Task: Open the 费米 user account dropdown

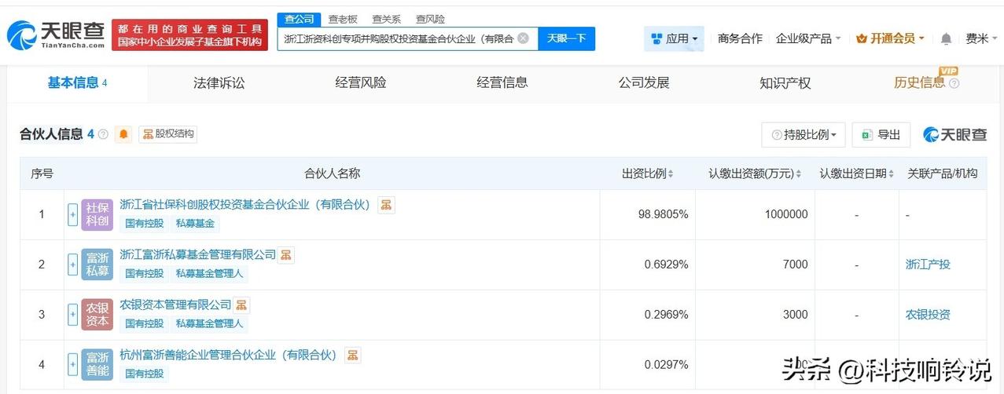Action: (x=981, y=38)
